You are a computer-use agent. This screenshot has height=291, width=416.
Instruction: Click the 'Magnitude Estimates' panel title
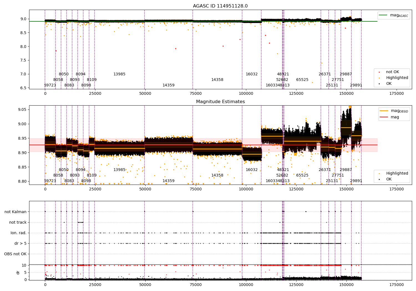pos(220,102)
